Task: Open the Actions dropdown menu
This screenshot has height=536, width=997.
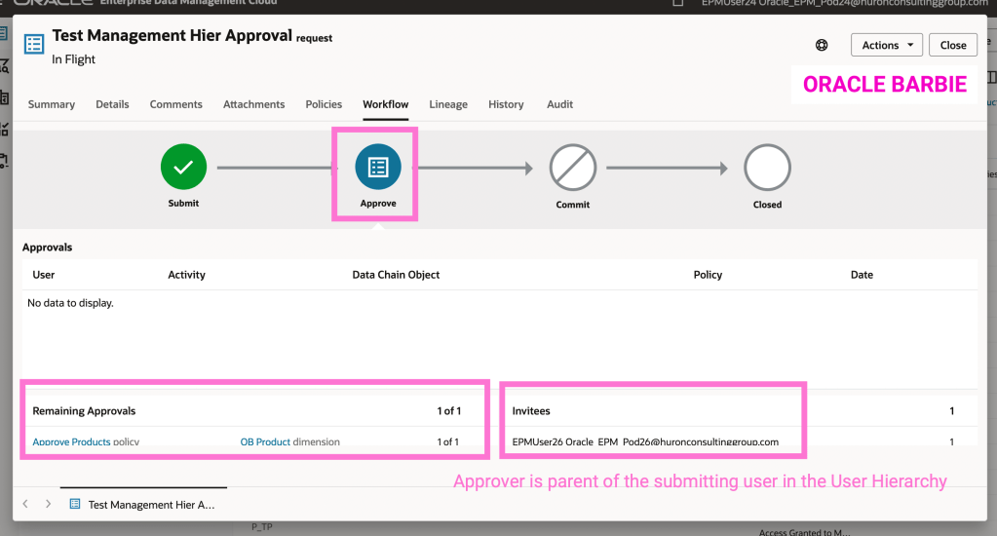Action: tap(886, 45)
